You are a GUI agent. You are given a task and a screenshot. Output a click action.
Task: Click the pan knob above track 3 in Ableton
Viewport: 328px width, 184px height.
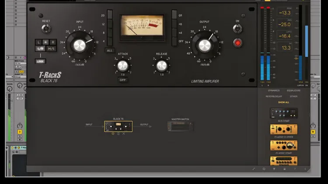tap(20, 125)
